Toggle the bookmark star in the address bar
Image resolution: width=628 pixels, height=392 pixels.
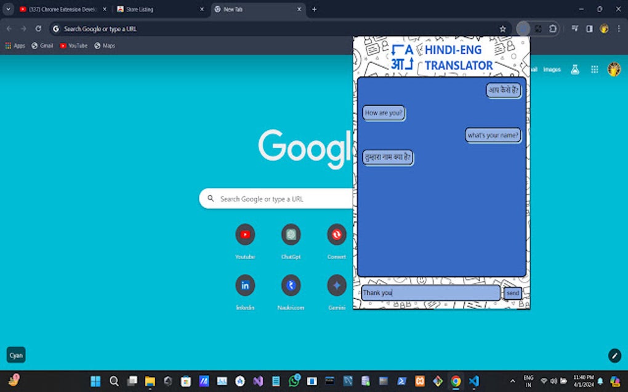(x=503, y=28)
